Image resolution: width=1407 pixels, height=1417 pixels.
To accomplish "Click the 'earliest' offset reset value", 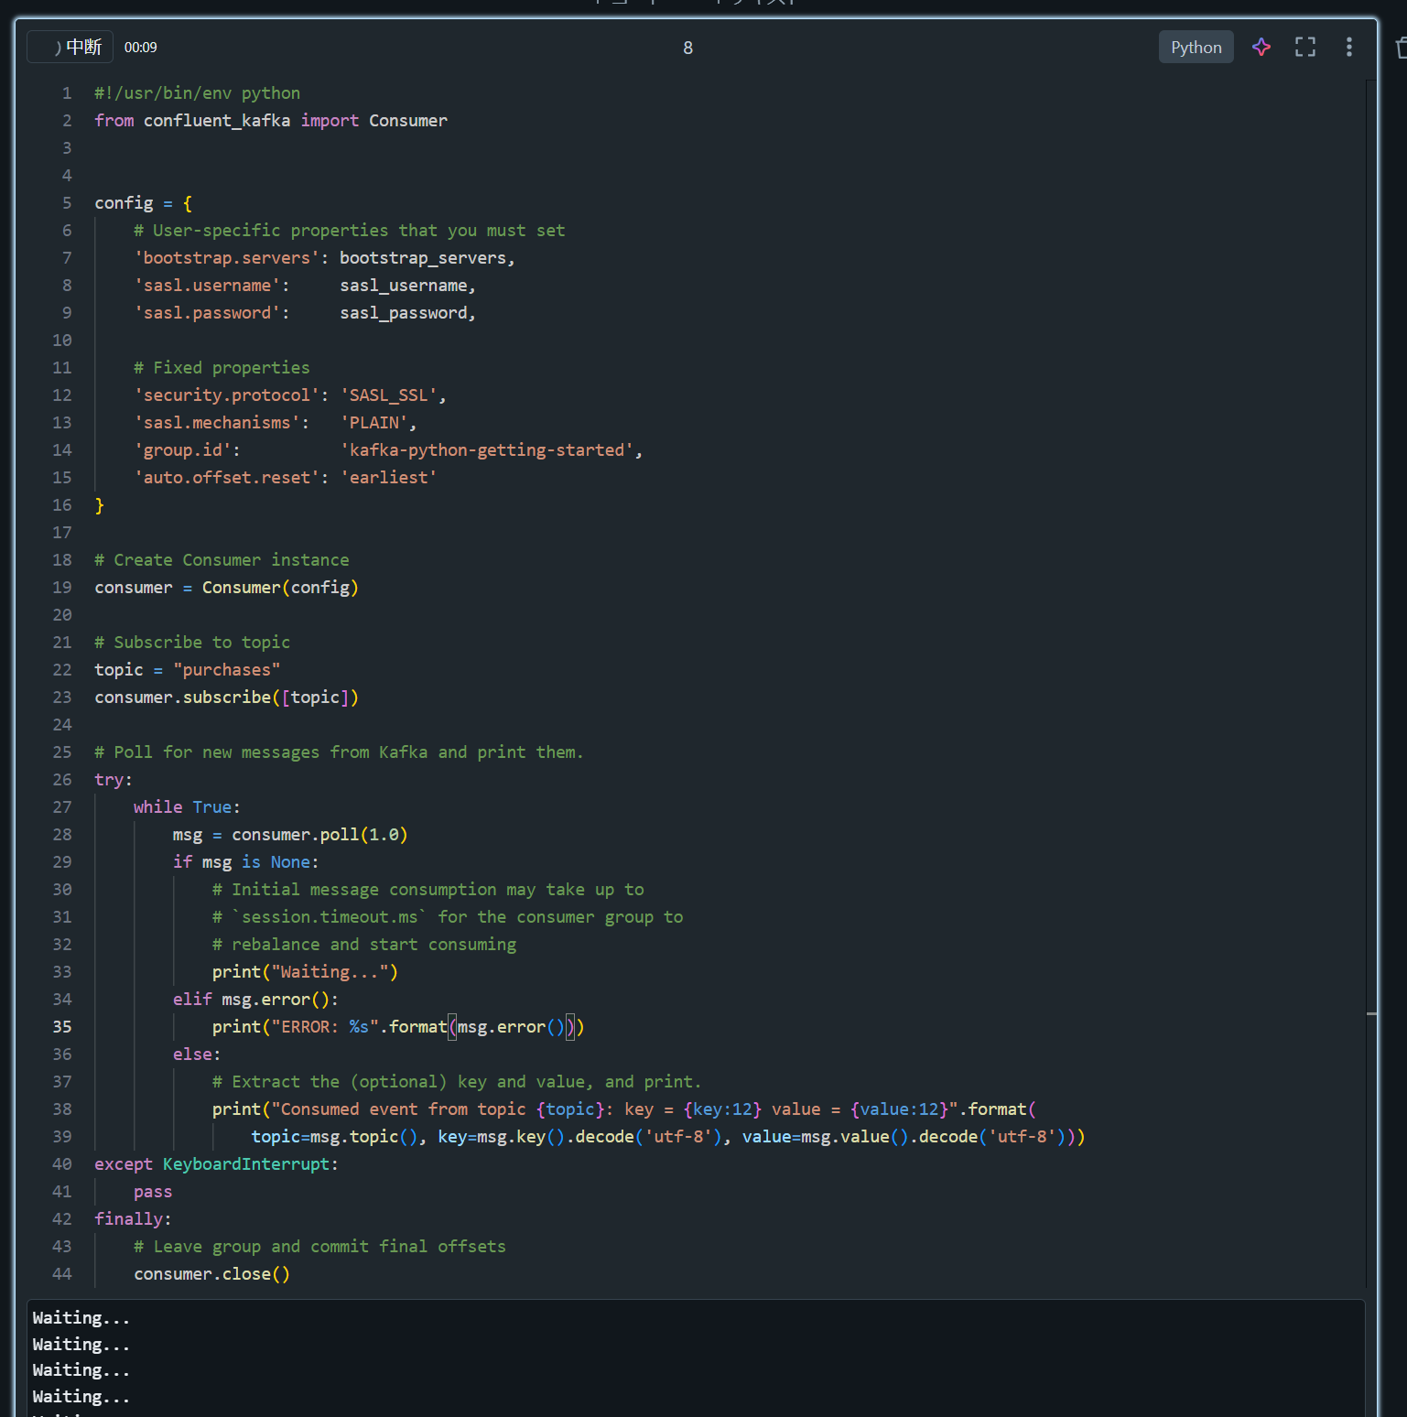I will (x=389, y=478).
